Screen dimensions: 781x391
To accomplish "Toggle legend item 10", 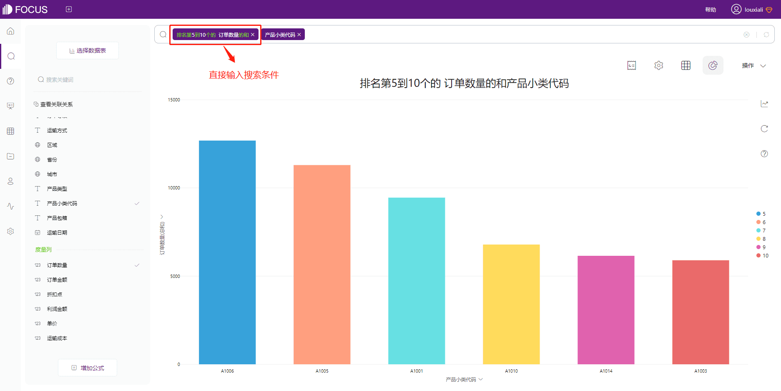I will (x=762, y=255).
